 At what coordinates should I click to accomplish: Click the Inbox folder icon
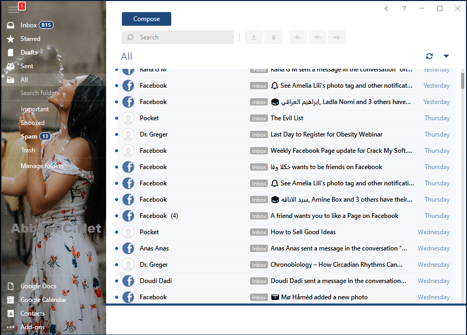click(11, 25)
